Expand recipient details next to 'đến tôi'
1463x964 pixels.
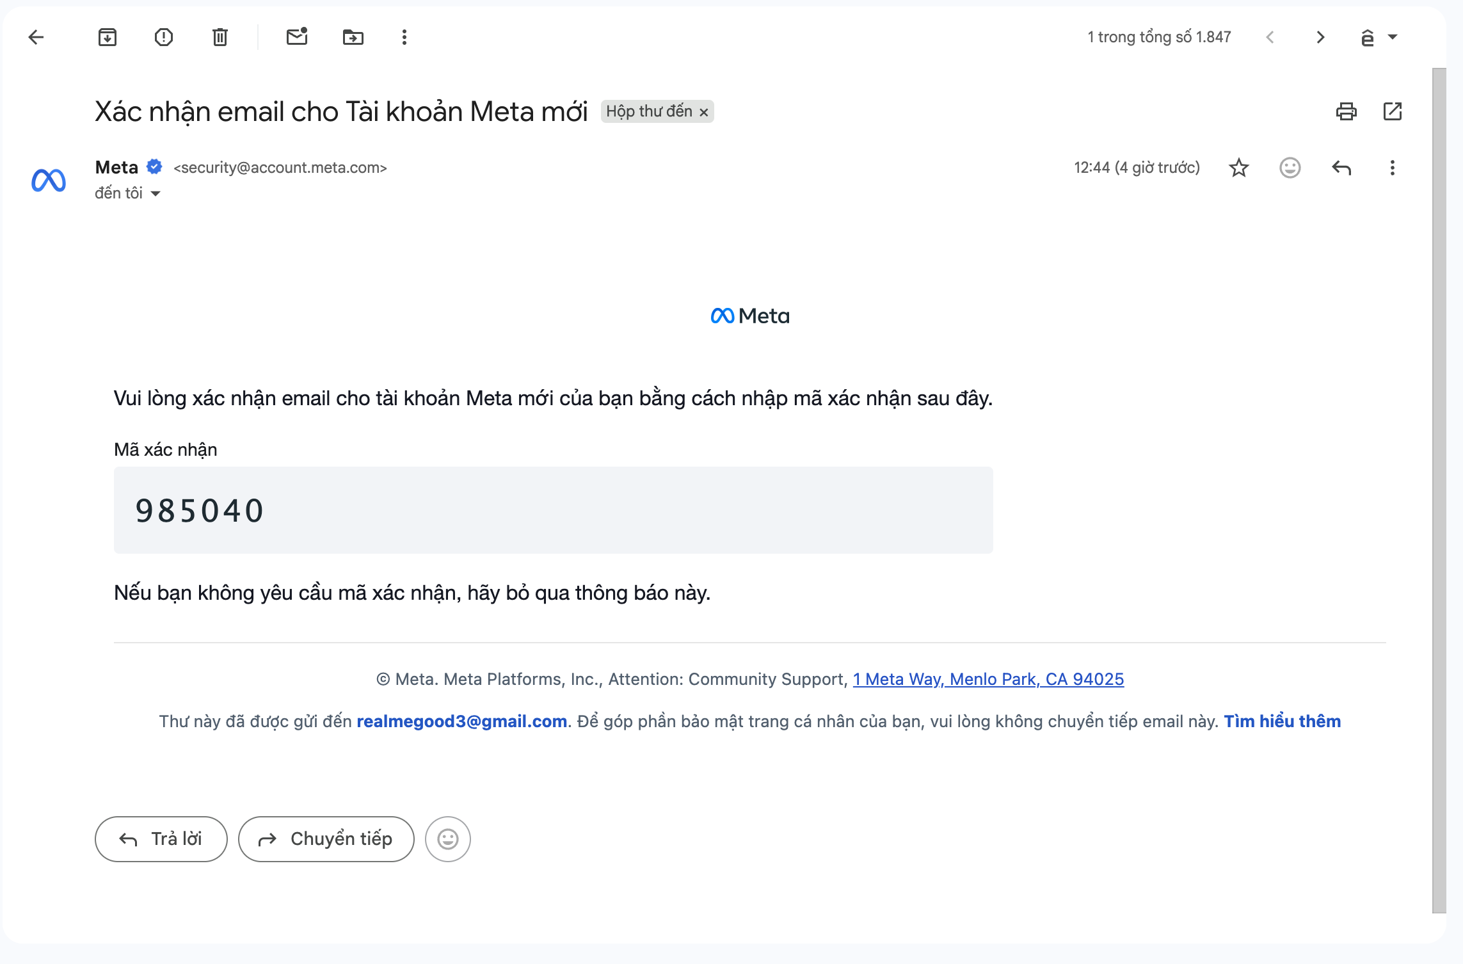tap(156, 193)
